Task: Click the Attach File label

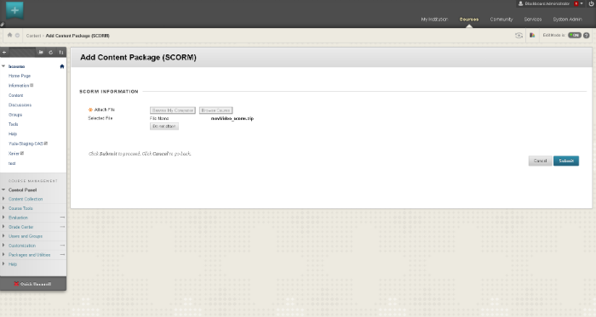Action: coord(104,110)
